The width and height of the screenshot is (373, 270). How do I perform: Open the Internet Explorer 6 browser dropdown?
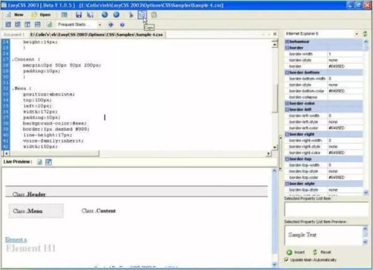[x=357, y=34]
